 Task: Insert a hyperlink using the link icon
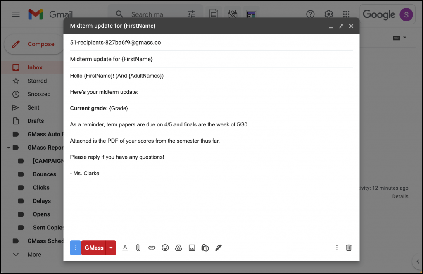click(152, 248)
